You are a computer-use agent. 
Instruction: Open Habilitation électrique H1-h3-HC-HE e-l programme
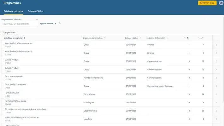22,117
